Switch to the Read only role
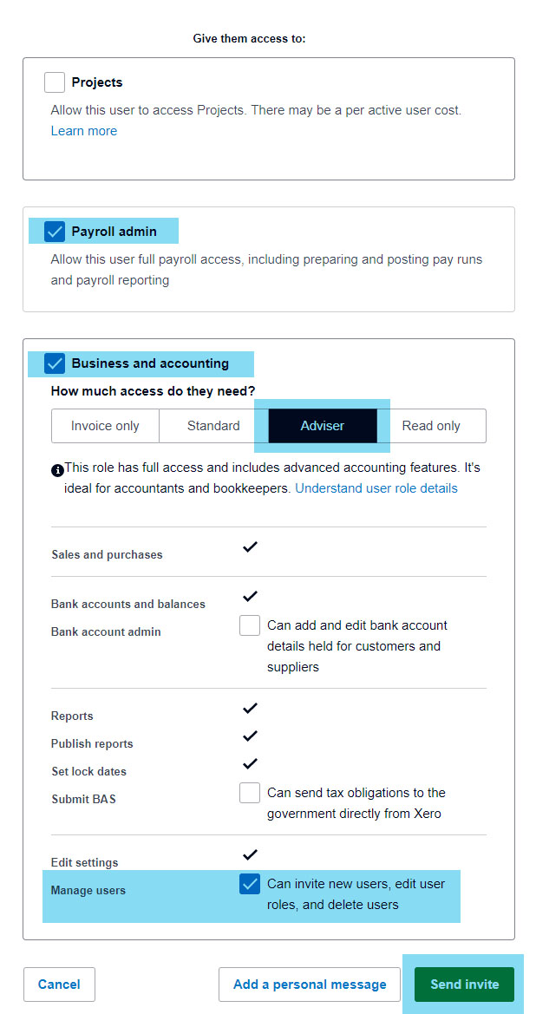This screenshot has width=536, height=1014. 431,426
